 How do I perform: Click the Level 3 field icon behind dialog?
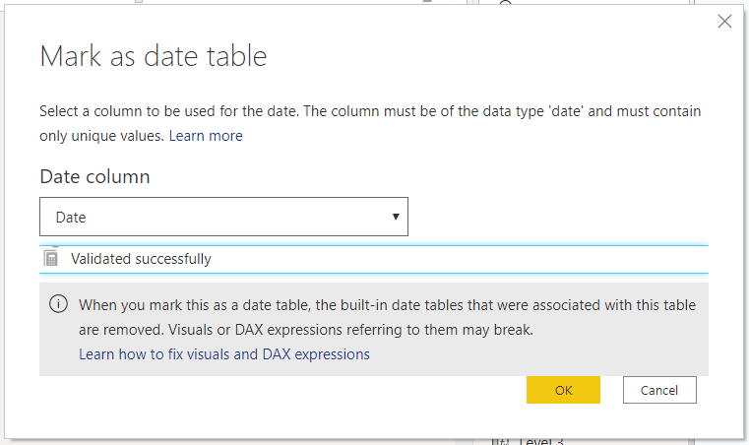[x=500, y=442]
